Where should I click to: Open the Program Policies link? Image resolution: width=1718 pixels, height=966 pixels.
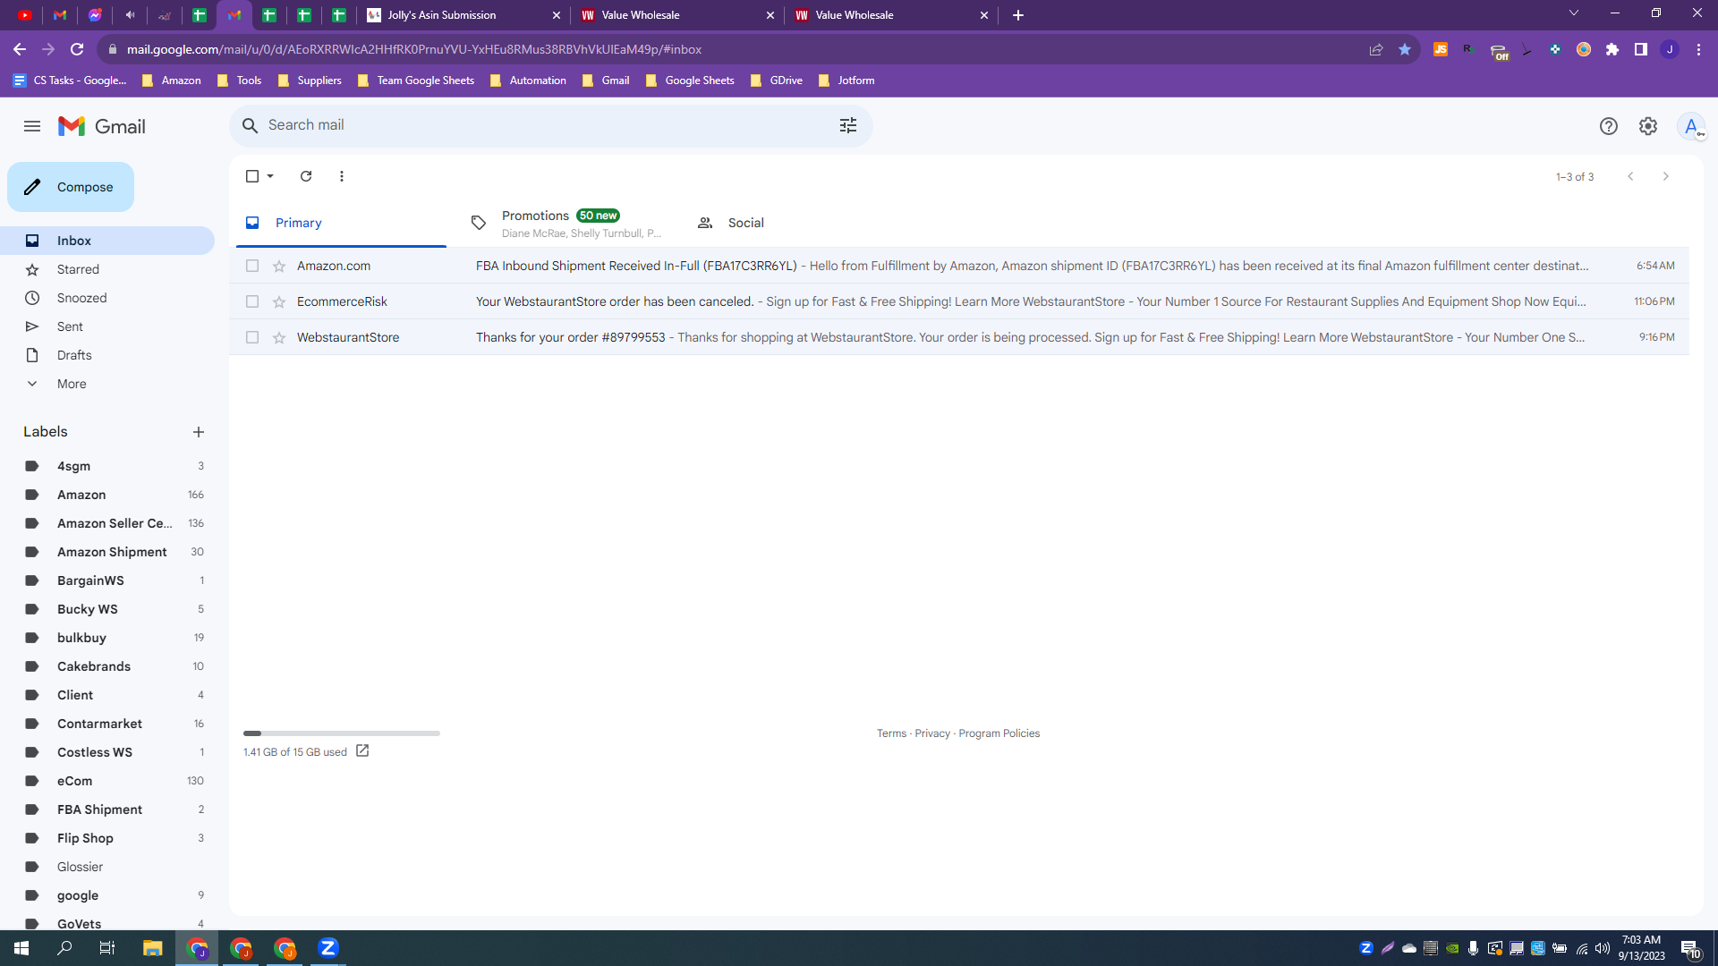click(999, 733)
